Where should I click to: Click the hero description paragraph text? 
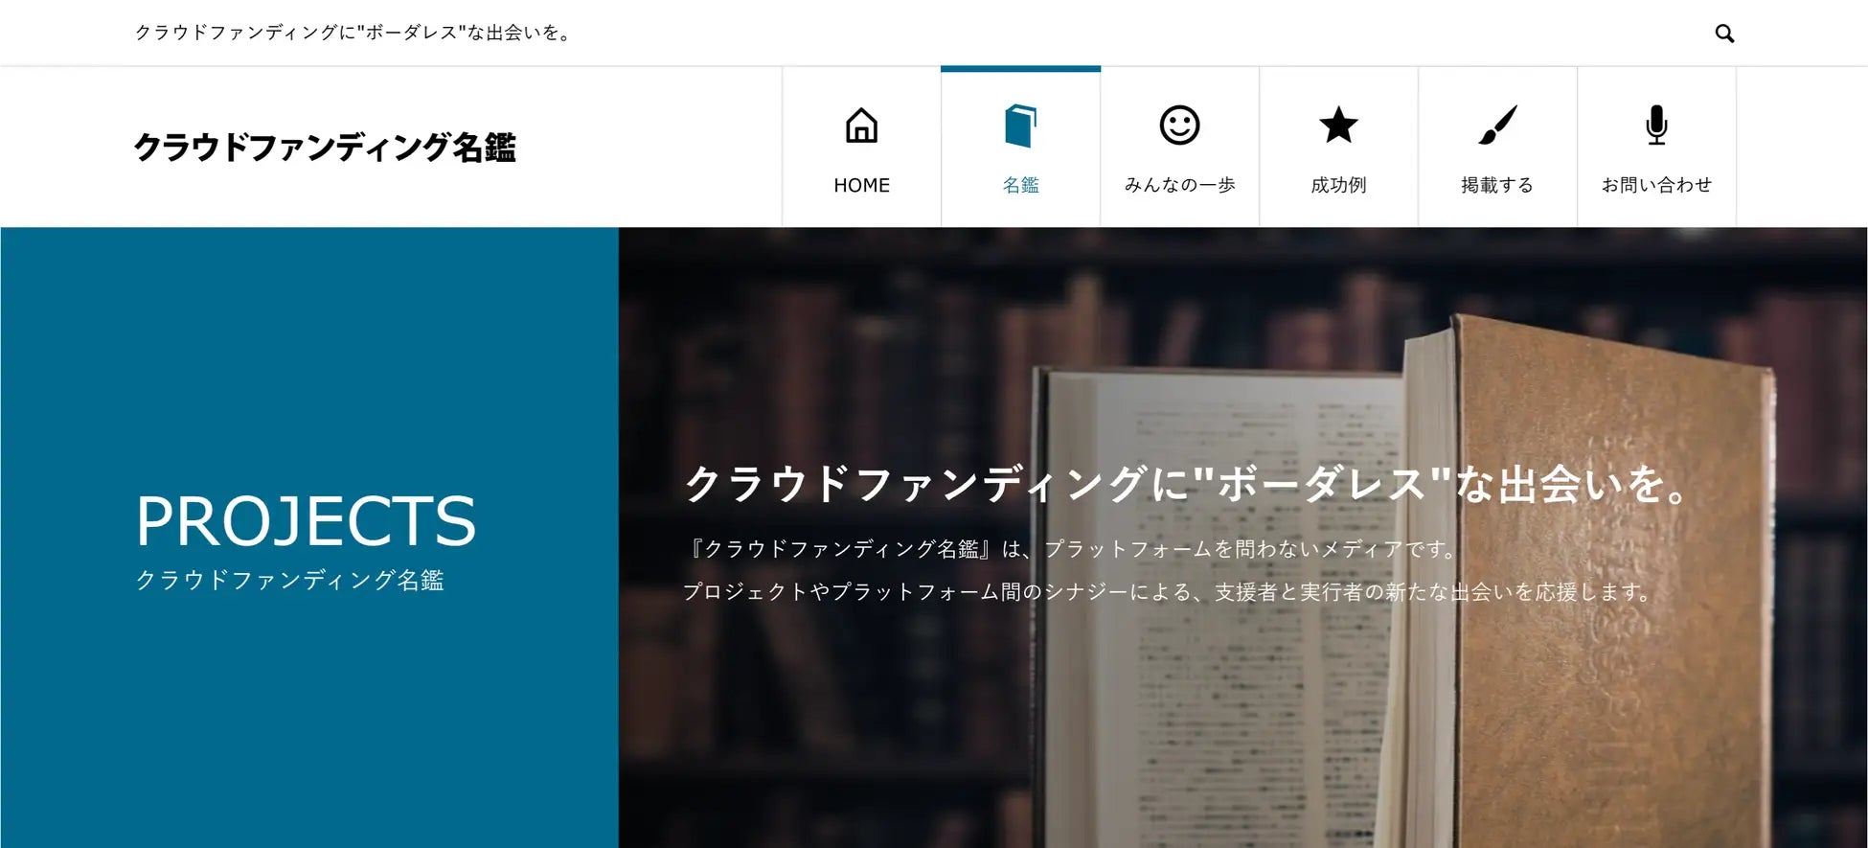[x=1168, y=570]
